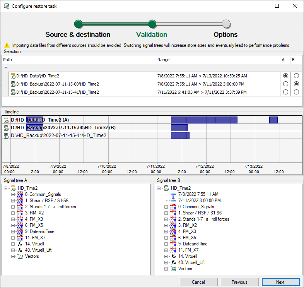The height and width of the screenshot is (288, 304).
Task: Select radio B for D:\HD_Data\HD_Time2
Action: coord(296,76)
